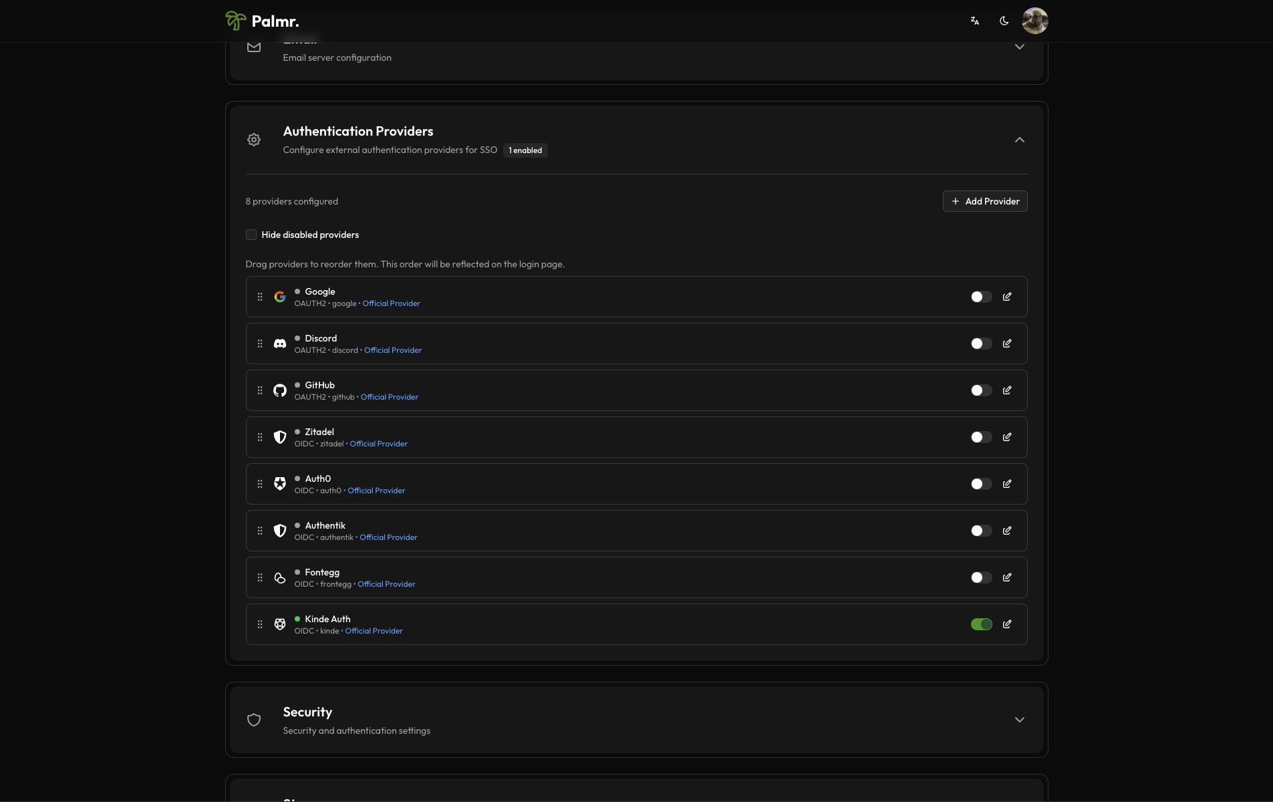
Task: Enable the Discord provider toggle
Action: [981, 344]
